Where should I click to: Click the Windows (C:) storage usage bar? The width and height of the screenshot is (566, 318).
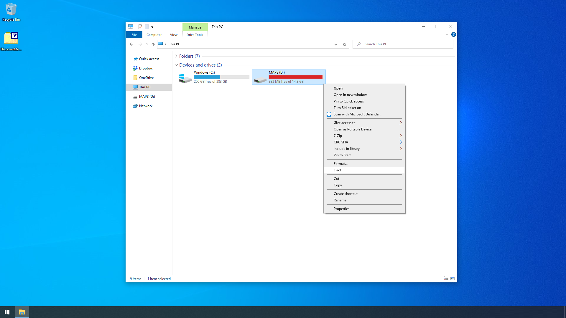pos(221,77)
